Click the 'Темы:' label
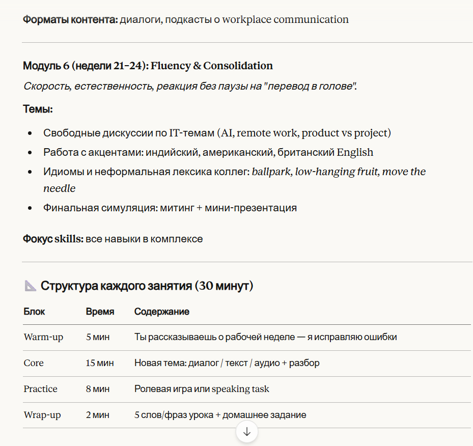The width and height of the screenshot is (473, 446). [x=38, y=109]
